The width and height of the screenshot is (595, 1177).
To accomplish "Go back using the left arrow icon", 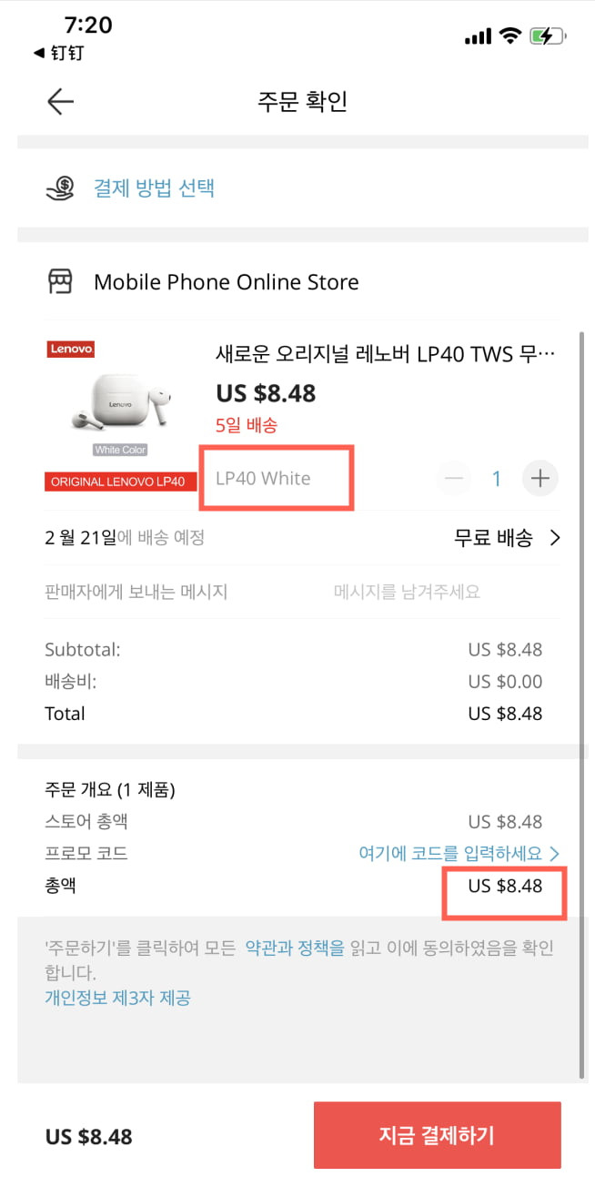I will tap(61, 101).
